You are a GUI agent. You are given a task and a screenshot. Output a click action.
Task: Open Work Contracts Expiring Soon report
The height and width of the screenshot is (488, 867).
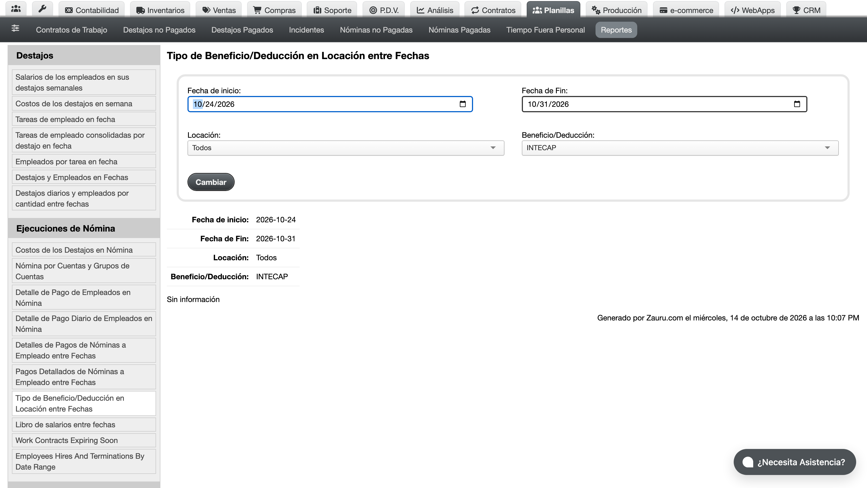(84, 440)
